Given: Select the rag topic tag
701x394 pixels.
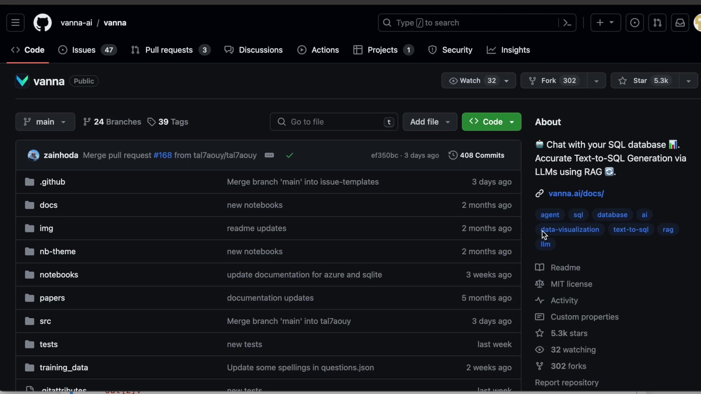Looking at the screenshot, I should [668, 229].
